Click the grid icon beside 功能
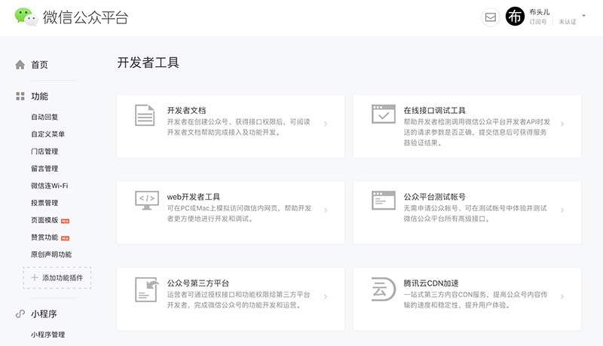603x346 pixels. [x=20, y=96]
